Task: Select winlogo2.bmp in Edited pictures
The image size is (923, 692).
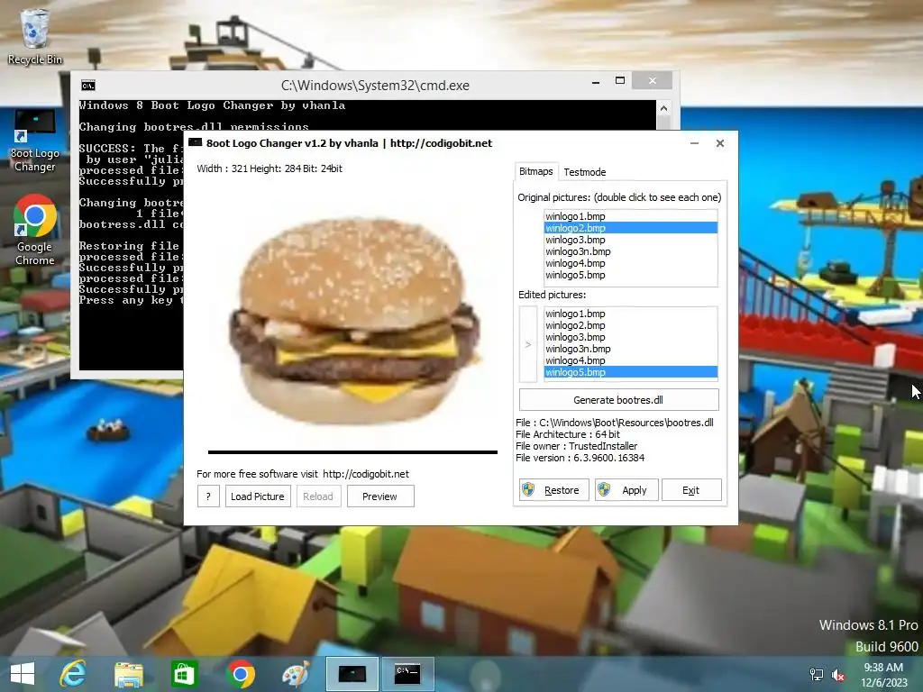Action: click(630, 325)
